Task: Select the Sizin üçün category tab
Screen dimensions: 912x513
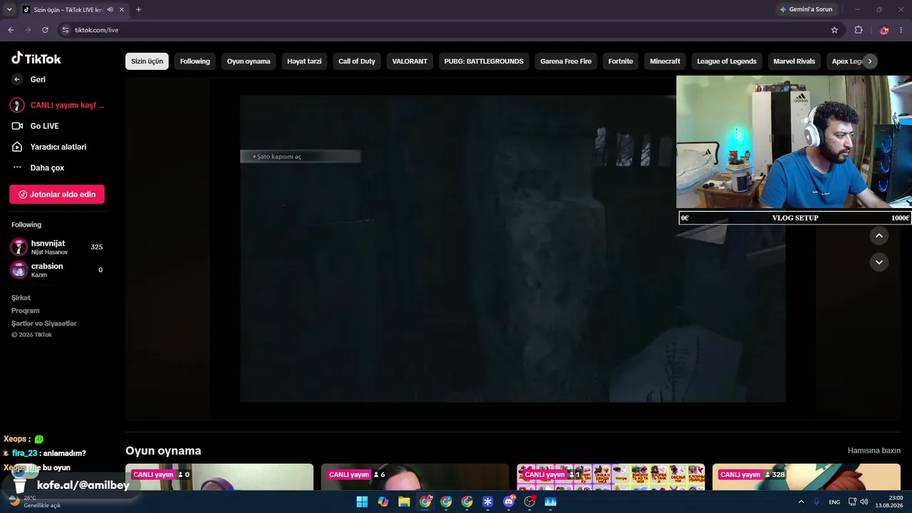Action: pos(147,61)
